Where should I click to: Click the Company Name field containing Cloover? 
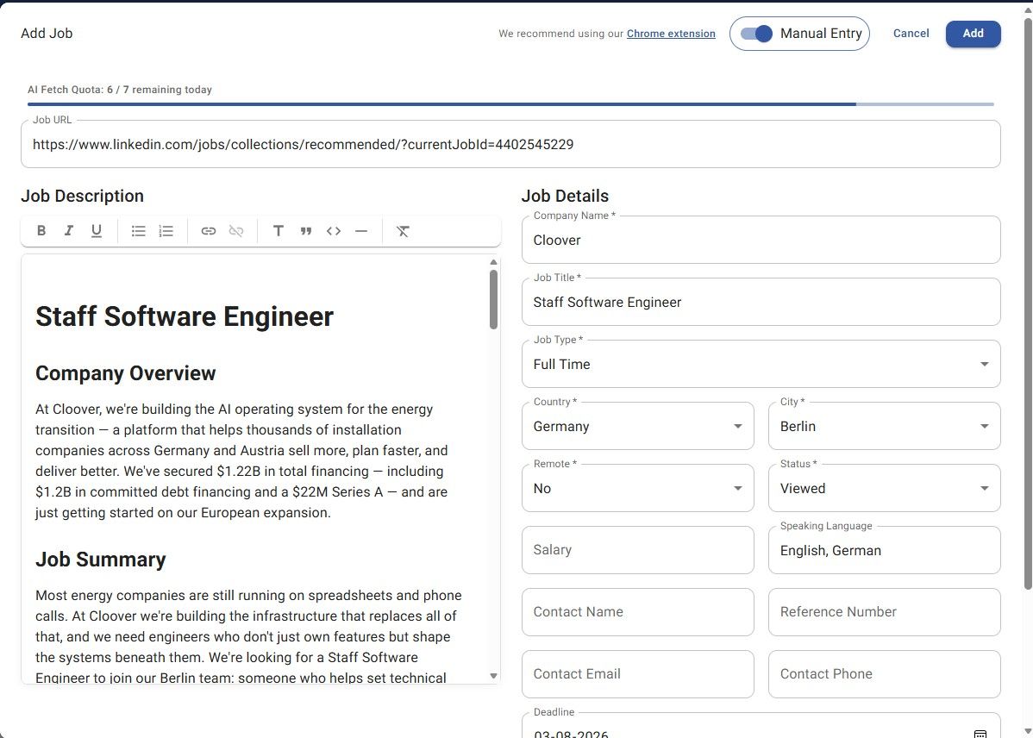(761, 240)
